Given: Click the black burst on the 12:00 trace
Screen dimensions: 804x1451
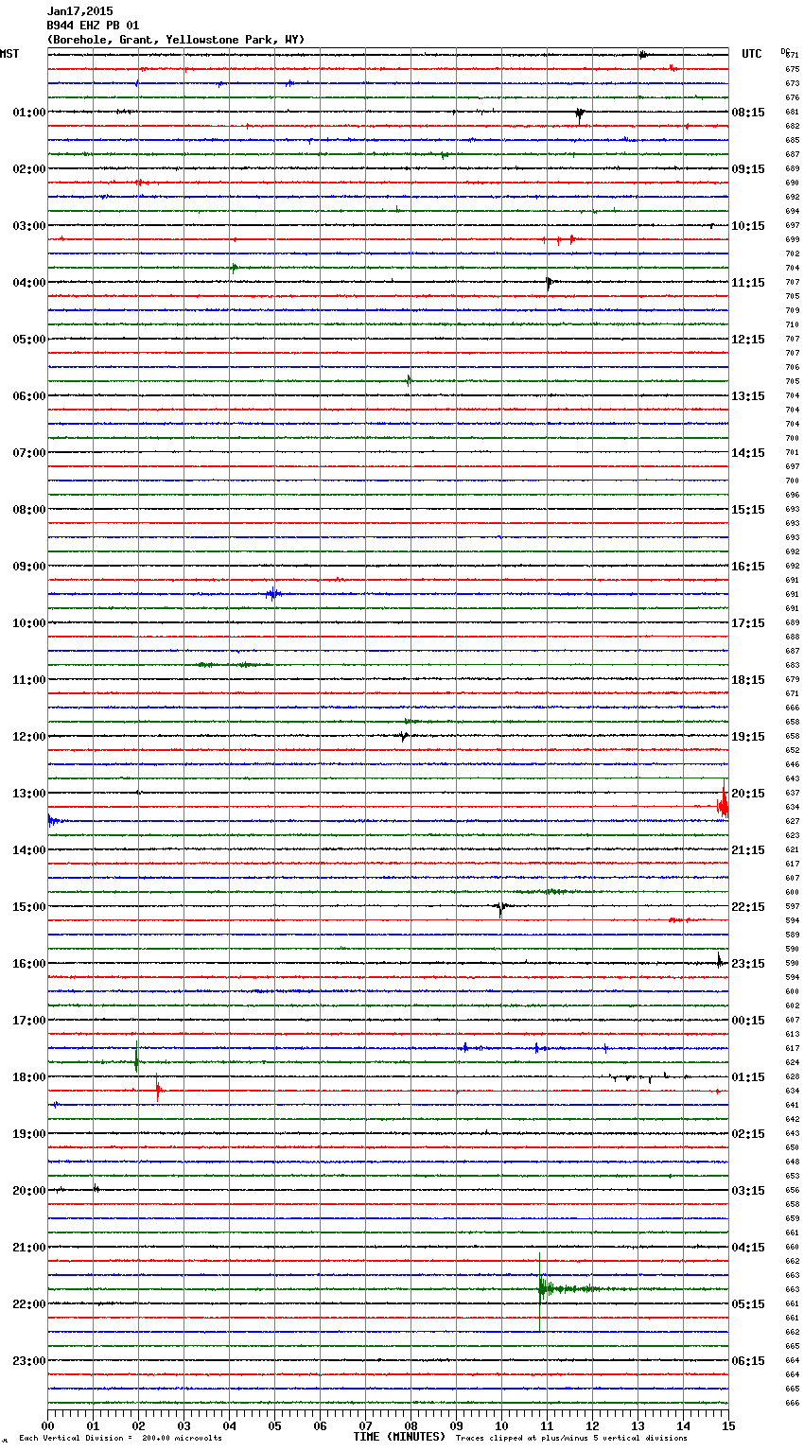Looking at the screenshot, I should click(x=404, y=736).
